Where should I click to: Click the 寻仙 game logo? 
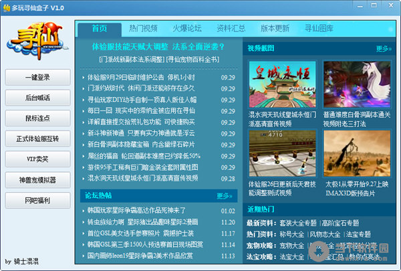click(x=37, y=40)
